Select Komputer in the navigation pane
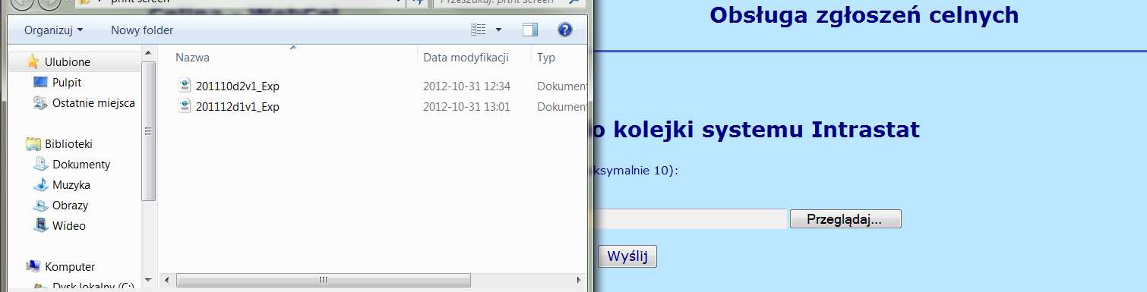The width and height of the screenshot is (1147, 292). pos(70,267)
